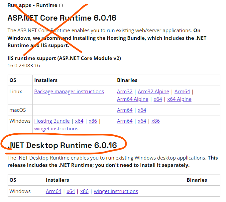Download ASP.NET Core Windows x86 installer

93,121
